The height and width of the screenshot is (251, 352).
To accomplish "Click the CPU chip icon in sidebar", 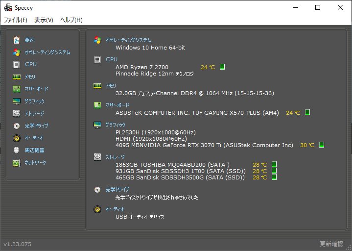I will point(16,65).
